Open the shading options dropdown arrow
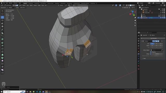This screenshot has width=166, height=93. (x=136, y=5)
